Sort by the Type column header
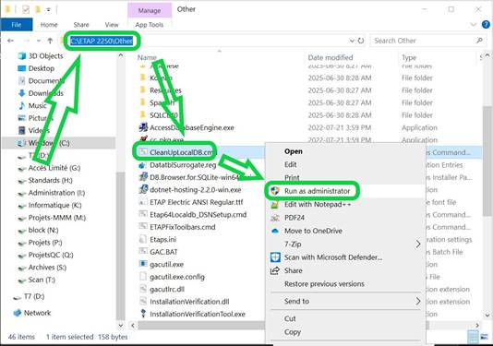 [x=409, y=57]
